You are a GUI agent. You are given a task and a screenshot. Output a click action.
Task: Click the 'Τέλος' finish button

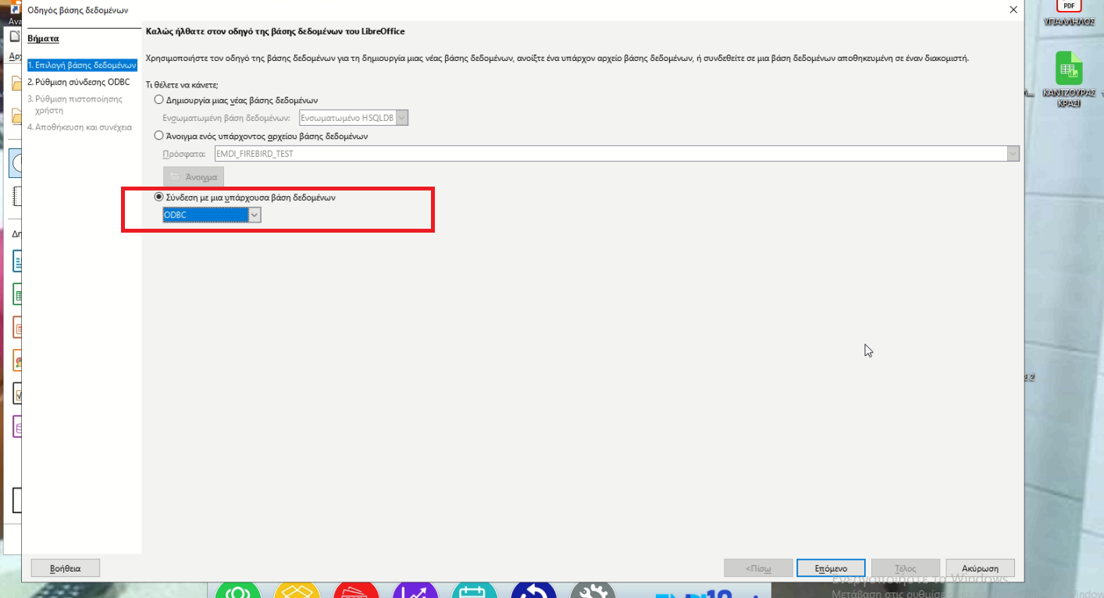905,568
